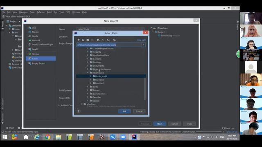
Task: Click Next in New Project dialog
Action: (x=160, y=124)
